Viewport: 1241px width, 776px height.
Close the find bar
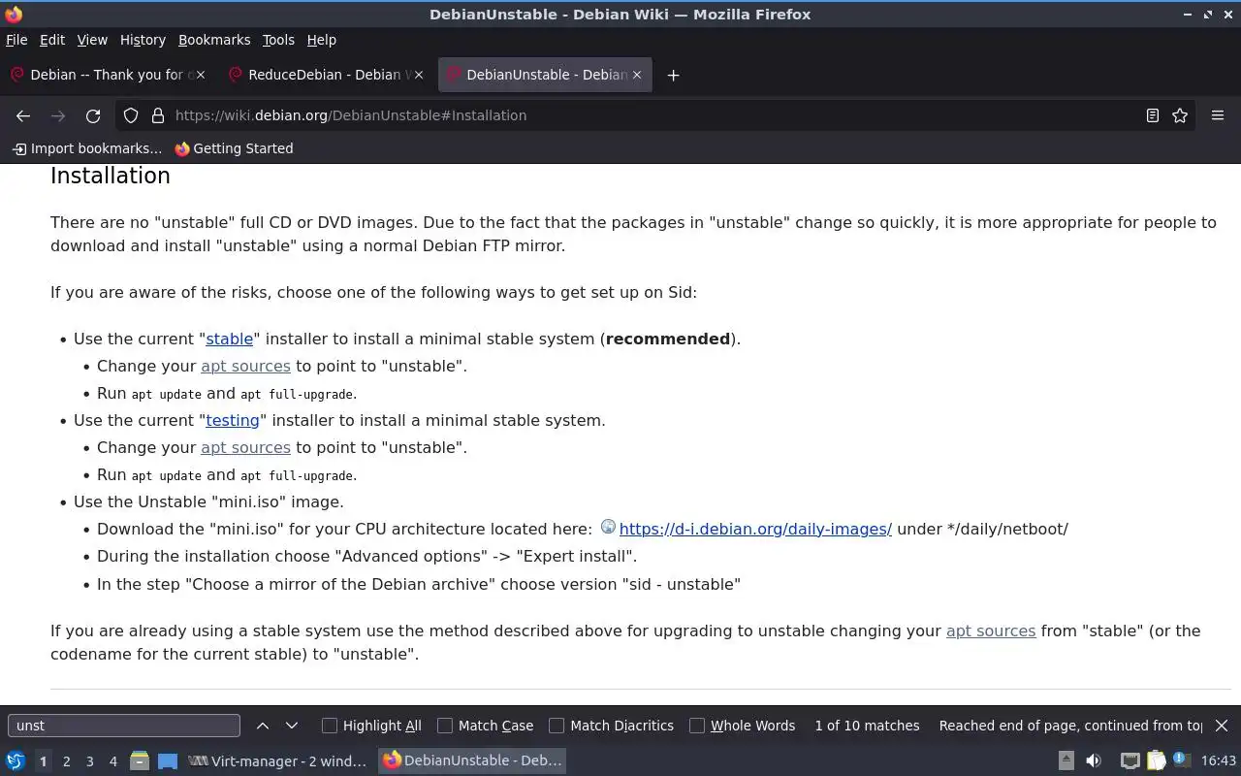1222,726
